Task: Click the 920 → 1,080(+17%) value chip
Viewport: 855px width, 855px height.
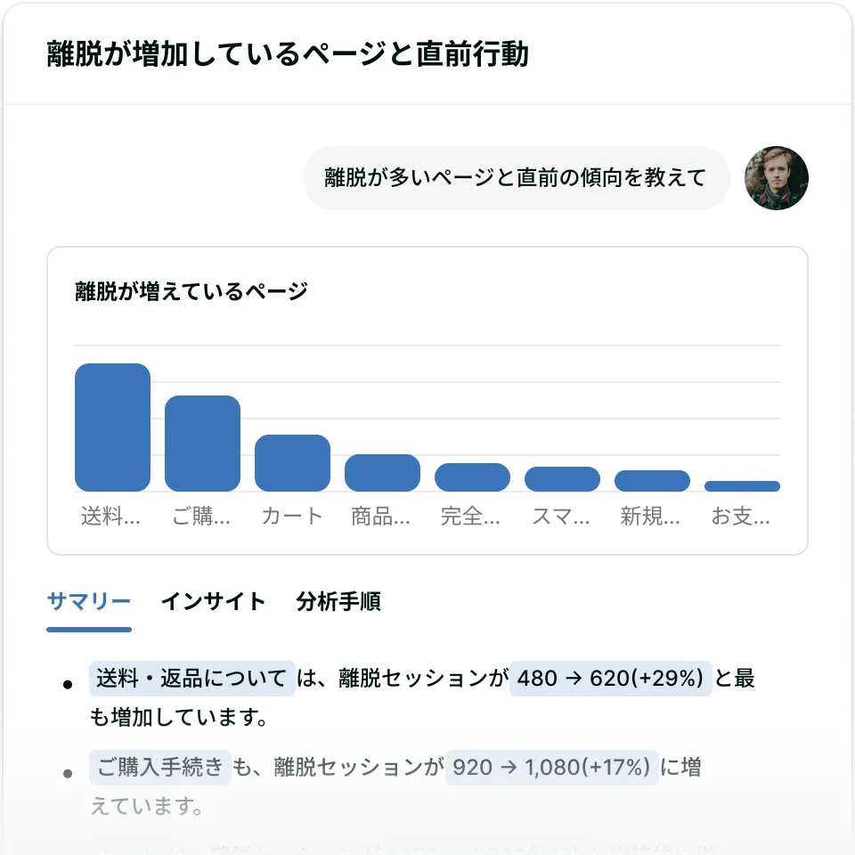Action: tap(551, 767)
